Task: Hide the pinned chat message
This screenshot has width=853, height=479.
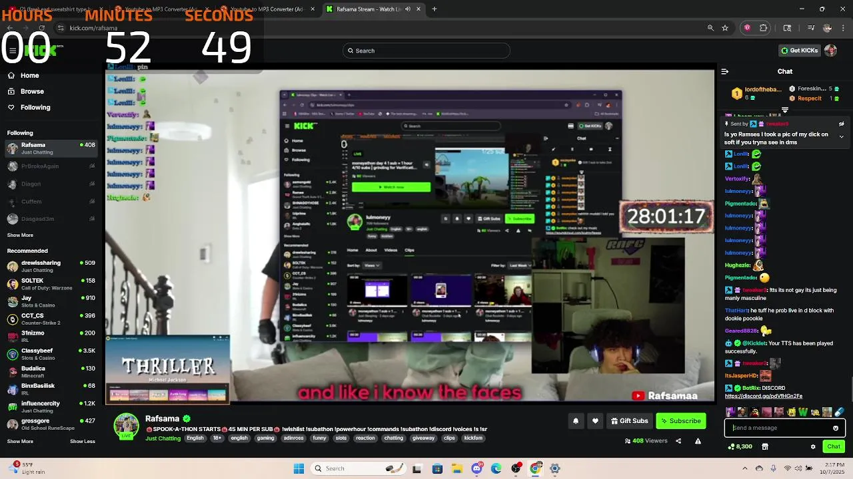Action: [841, 124]
